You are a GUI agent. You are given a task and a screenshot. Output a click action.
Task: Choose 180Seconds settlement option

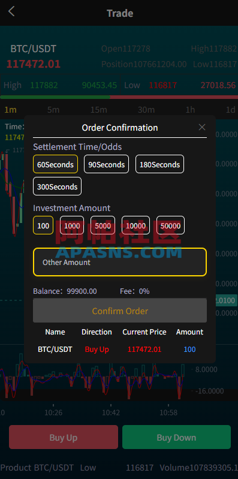click(x=160, y=164)
